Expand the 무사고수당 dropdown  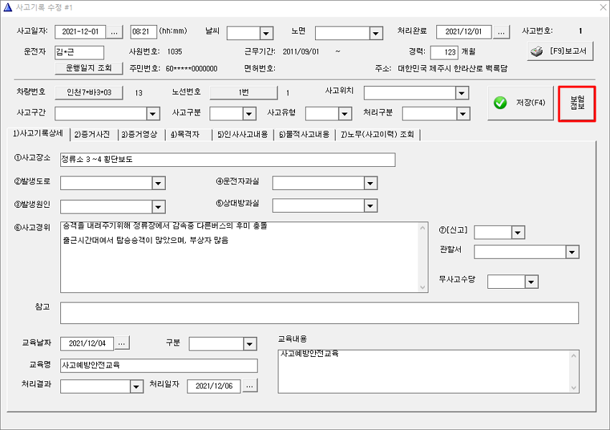[x=531, y=282]
